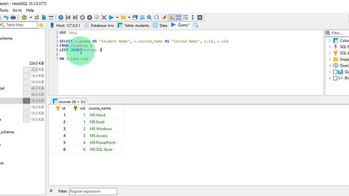Expand the Query profile helper node

(x=330, y=72)
